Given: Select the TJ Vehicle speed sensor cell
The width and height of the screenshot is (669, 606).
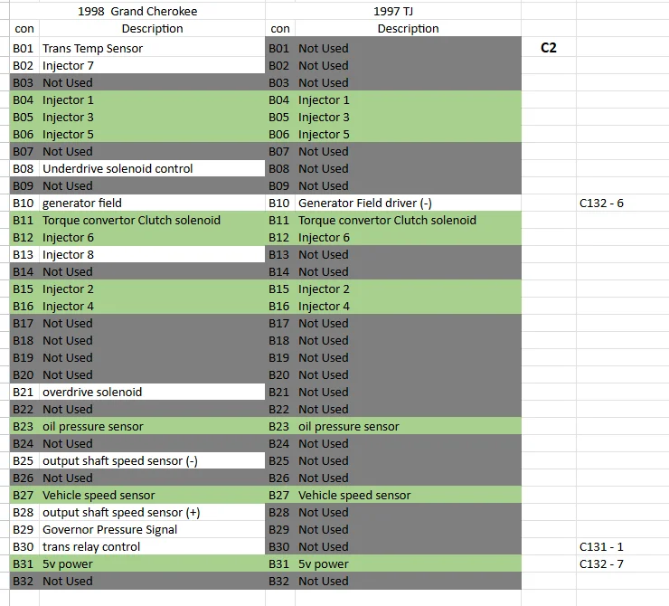Looking at the screenshot, I should [408, 495].
